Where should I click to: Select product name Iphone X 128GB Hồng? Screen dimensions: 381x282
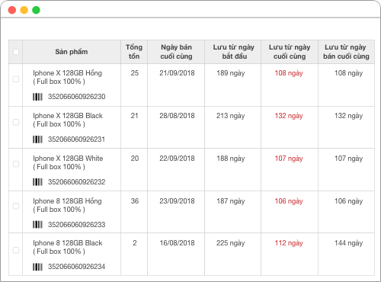coord(67,73)
